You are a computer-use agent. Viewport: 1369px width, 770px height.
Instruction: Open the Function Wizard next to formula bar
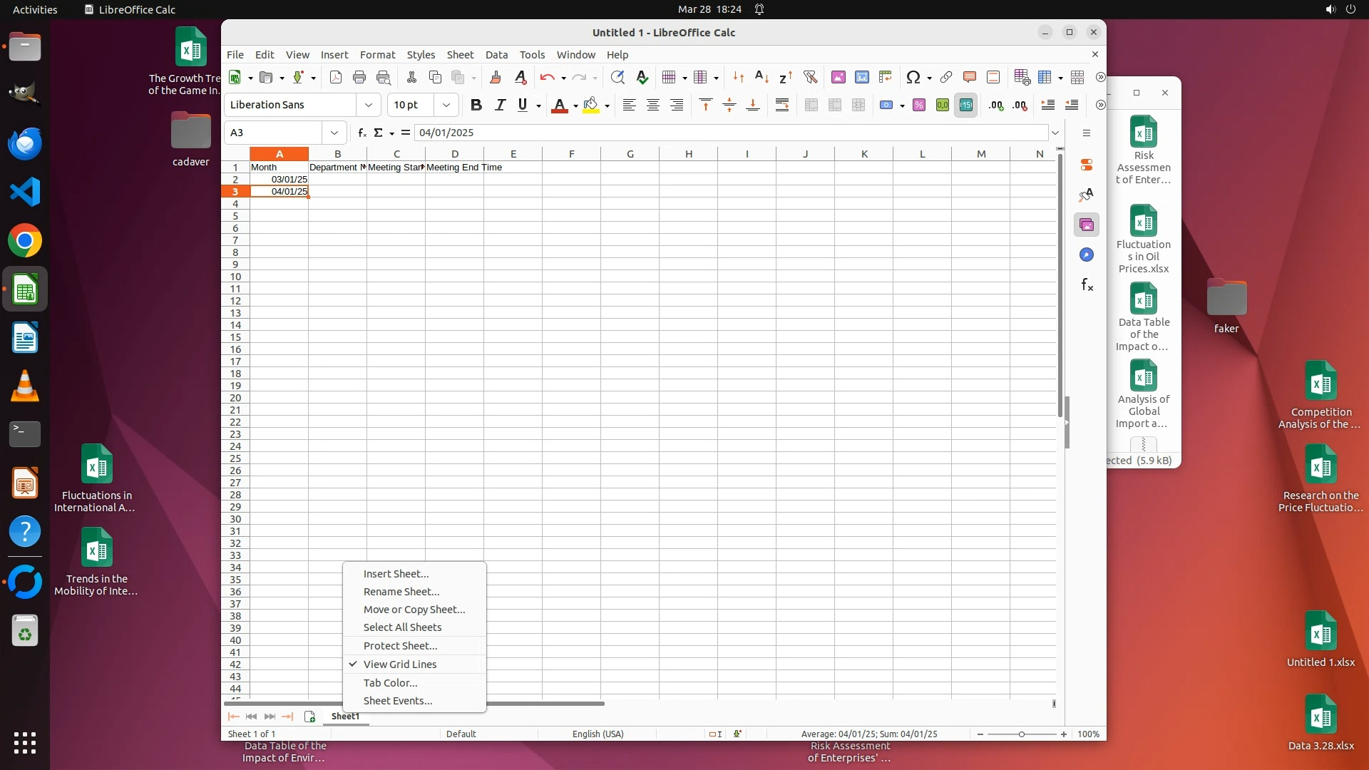[362, 133]
